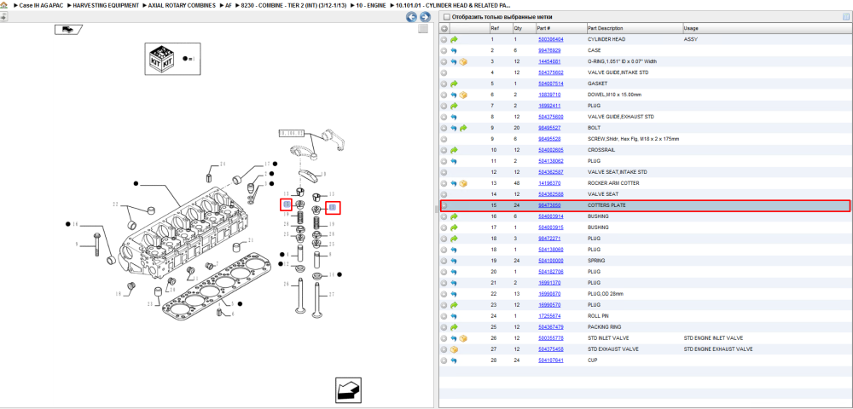Go to previous diagram with back arrow
The image size is (853, 409).
(x=412, y=17)
